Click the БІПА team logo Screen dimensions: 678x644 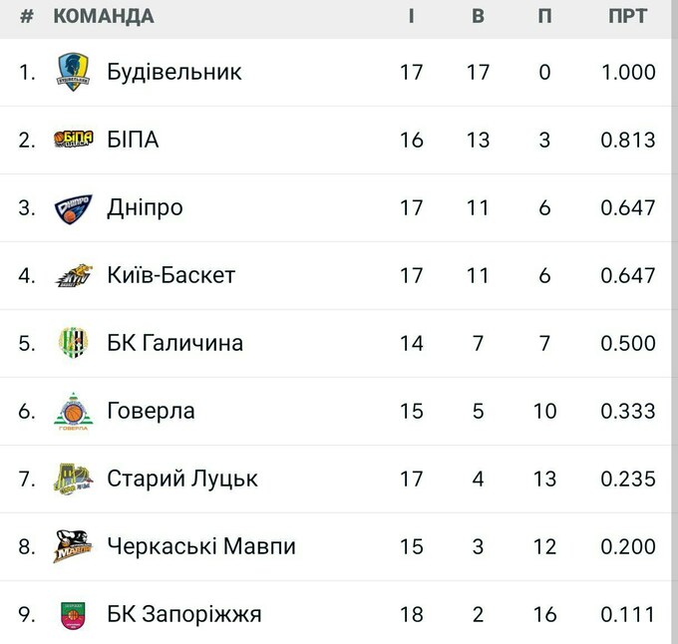click(x=73, y=140)
